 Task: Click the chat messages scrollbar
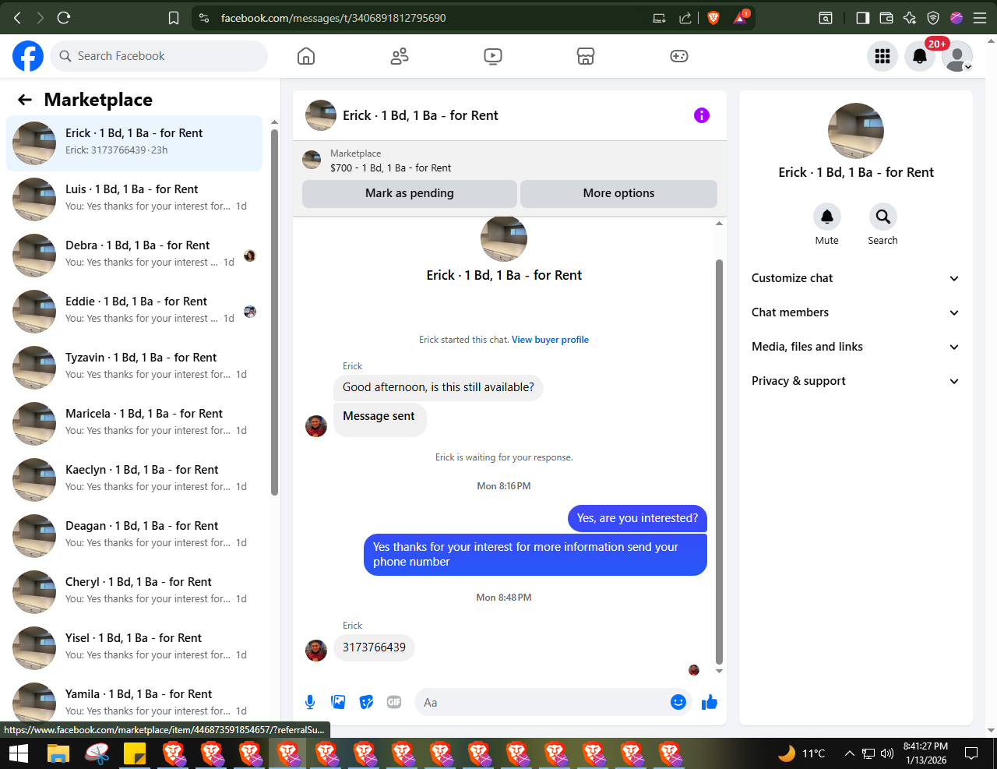719,461
